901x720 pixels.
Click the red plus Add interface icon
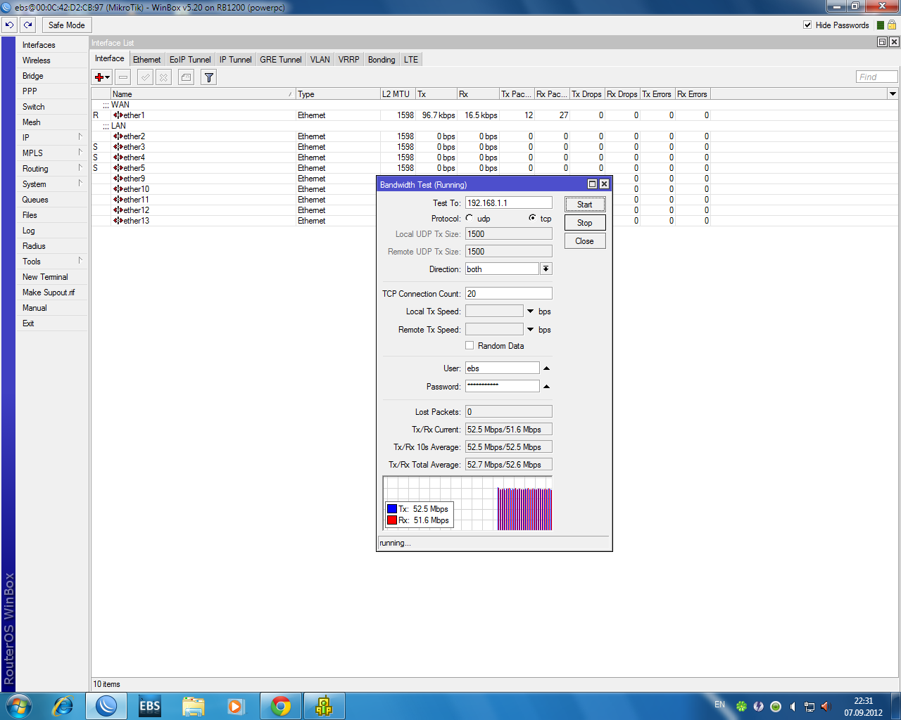point(99,77)
